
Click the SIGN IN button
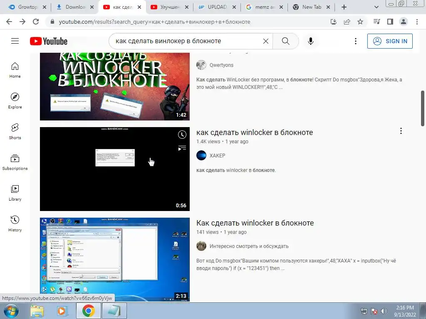tap(390, 41)
